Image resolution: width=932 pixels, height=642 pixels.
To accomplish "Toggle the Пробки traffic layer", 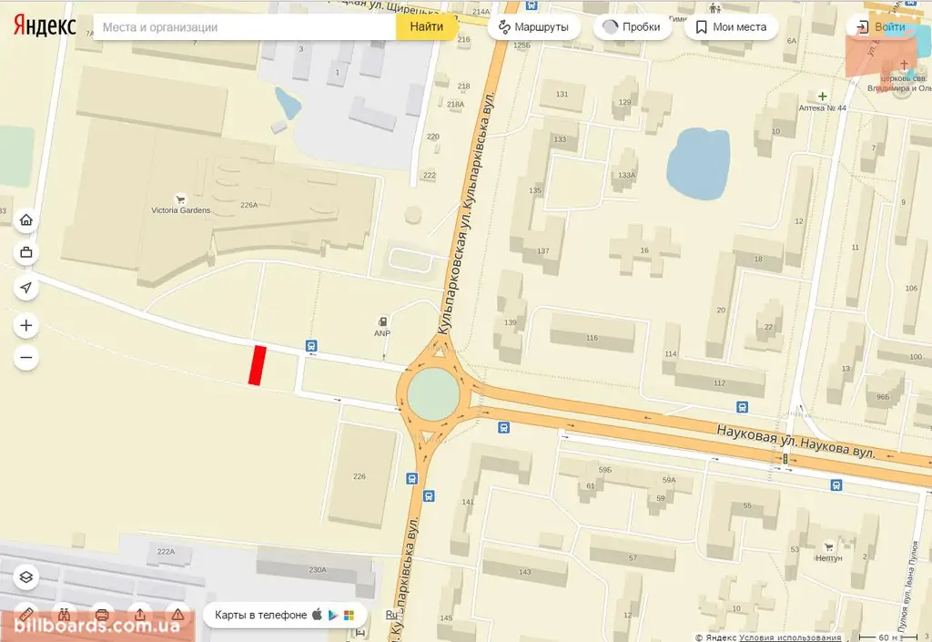I will tap(633, 26).
